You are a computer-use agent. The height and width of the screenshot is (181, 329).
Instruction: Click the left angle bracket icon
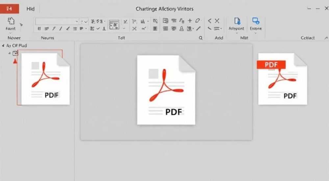[x=209, y=21]
